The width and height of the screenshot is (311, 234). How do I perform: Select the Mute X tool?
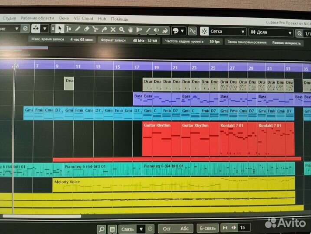click(113, 29)
